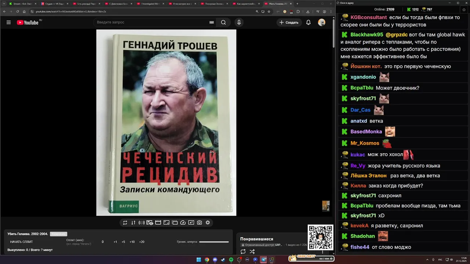470x264 pixels.
Task: Click the loop icon in the player extension toolbar
Action: [125, 223]
